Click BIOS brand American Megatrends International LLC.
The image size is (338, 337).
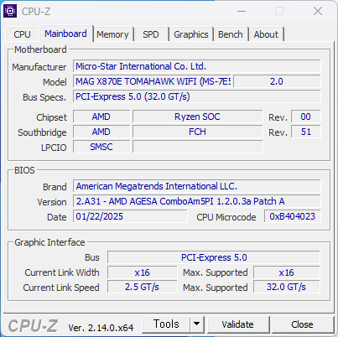click(197, 186)
